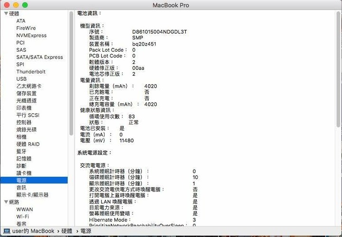Show USB device information
This screenshot has height=237, width=342.
pos(21,79)
